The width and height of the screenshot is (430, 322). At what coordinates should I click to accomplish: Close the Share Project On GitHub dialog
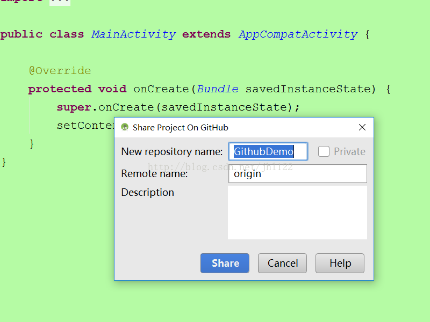(362, 127)
